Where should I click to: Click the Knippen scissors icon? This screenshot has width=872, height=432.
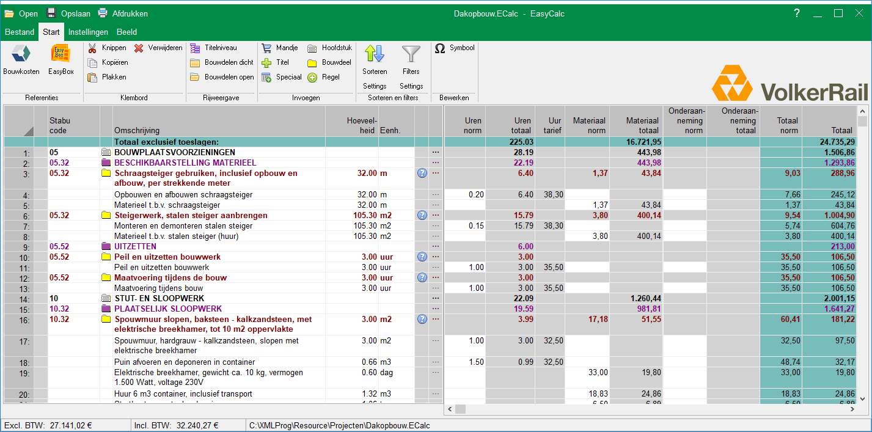tap(93, 48)
